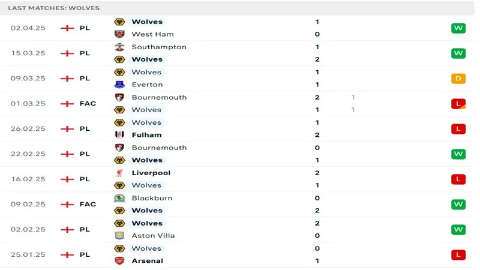Click the Aston Villa club crest
This screenshot has height=270, width=480.
coord(119,235)
